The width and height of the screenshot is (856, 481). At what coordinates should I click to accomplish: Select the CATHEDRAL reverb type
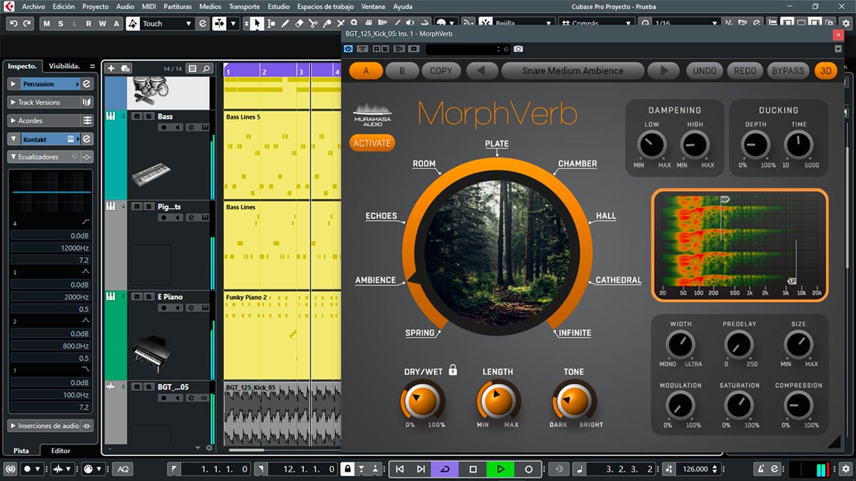click(618, 280)
